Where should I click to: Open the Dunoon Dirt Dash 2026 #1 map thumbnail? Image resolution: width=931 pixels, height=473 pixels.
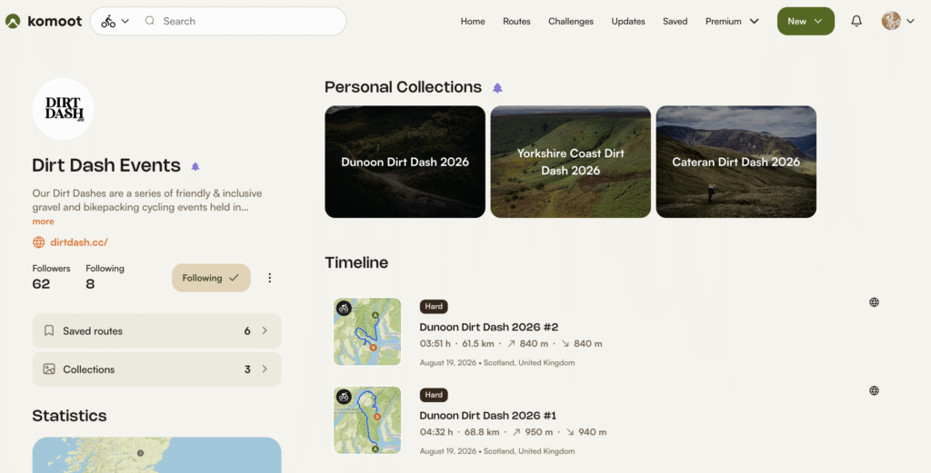click(367, 420)
